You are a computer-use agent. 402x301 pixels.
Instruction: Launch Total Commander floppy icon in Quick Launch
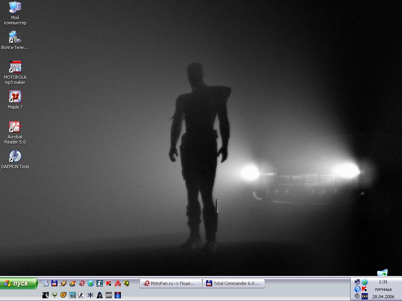point(54,283)
